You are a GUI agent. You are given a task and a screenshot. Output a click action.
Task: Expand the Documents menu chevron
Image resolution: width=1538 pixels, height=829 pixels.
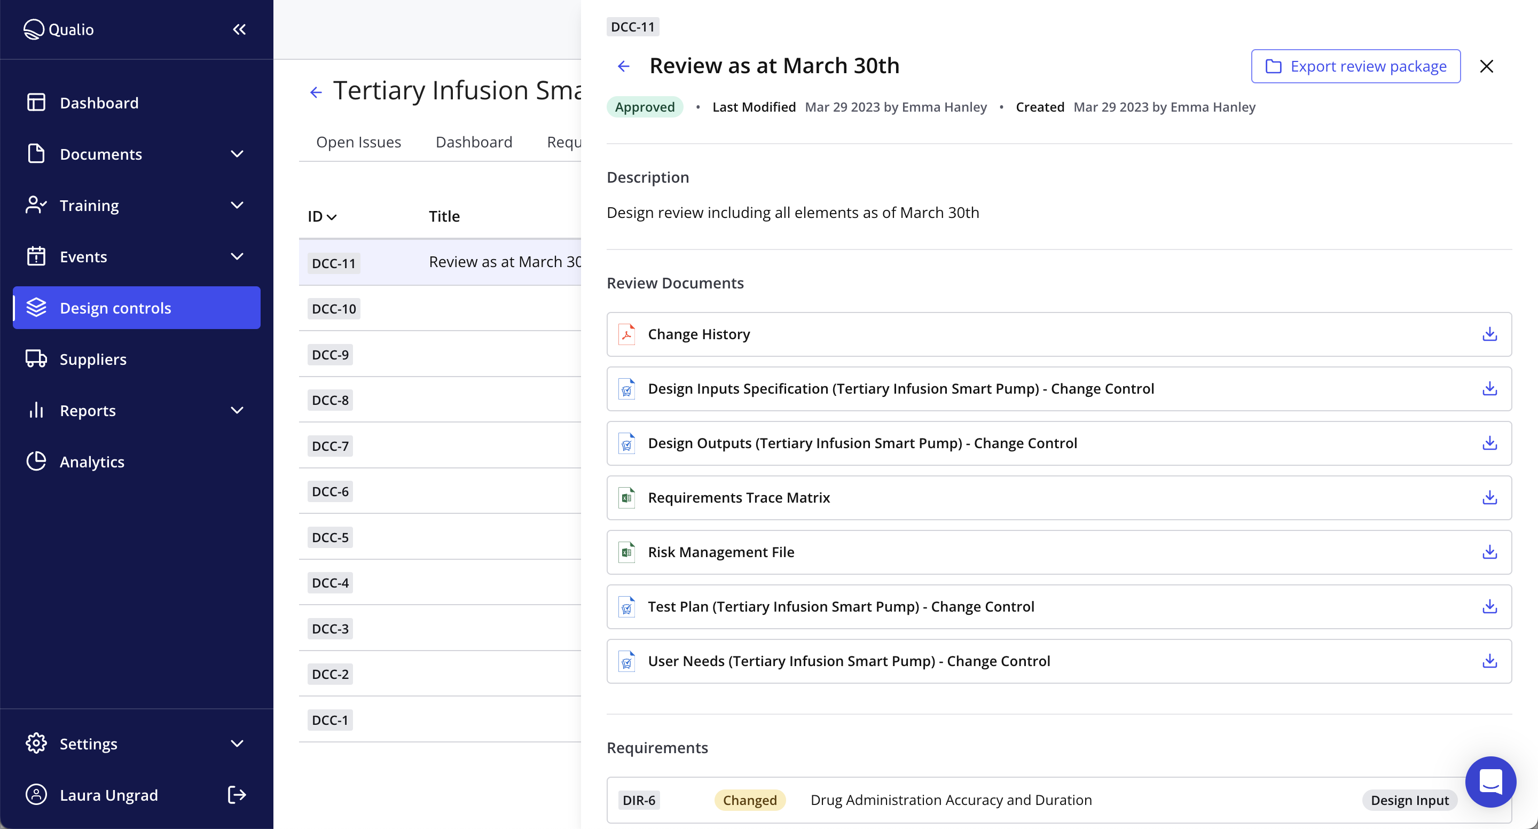pos(237,154)
